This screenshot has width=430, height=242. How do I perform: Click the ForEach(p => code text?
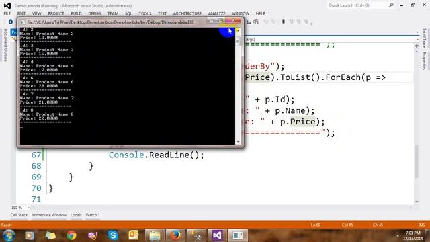355,77
